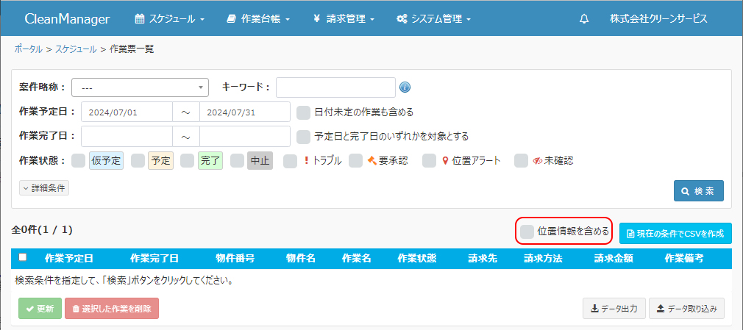Click the 物件番号 column header
The width and height of the screenshot is (743, 330).
point(235,259)
